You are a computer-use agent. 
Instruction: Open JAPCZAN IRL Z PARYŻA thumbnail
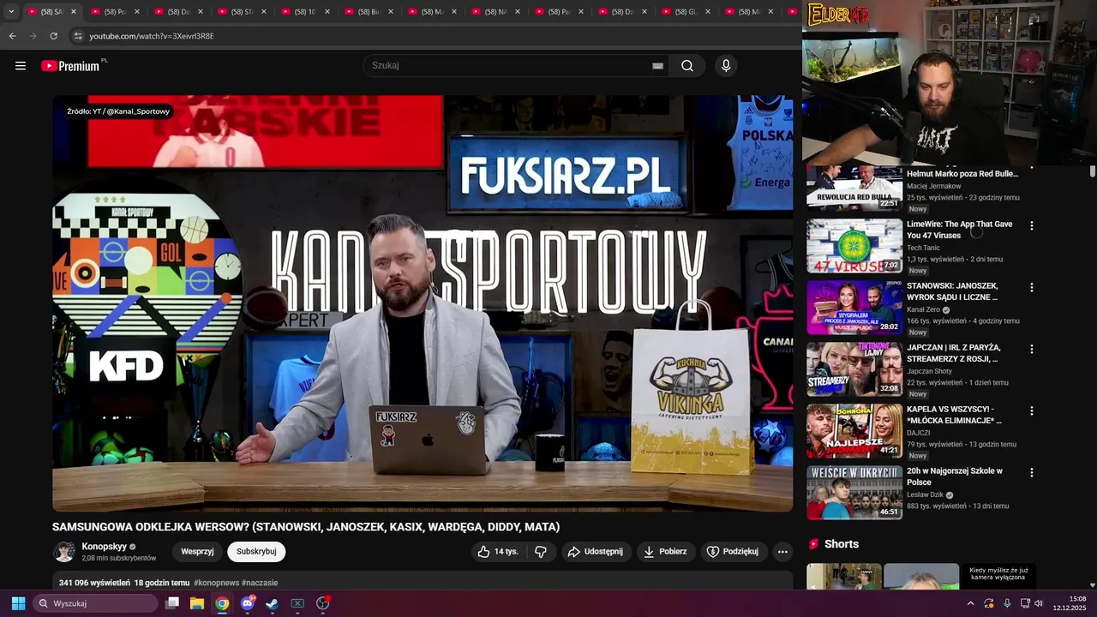[854, 369]
